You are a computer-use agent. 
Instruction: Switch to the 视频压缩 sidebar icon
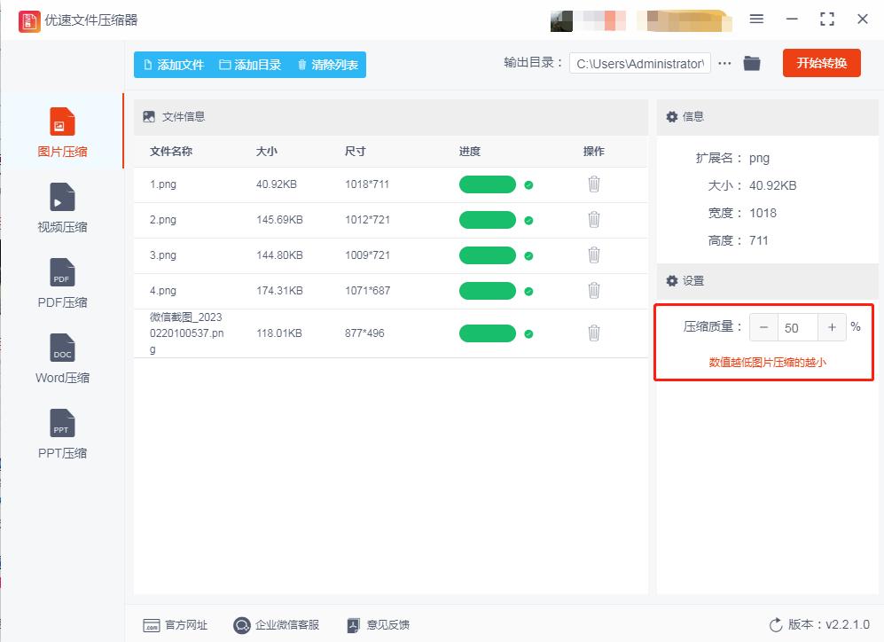click(x=61, y=208)
